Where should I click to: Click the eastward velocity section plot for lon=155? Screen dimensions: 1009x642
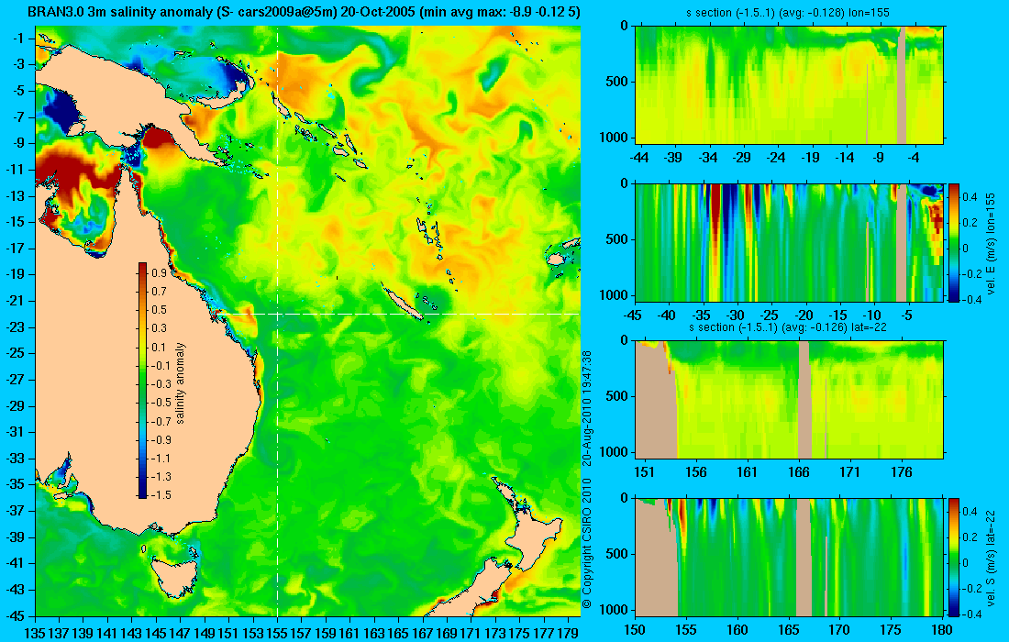tap(790, 242)
